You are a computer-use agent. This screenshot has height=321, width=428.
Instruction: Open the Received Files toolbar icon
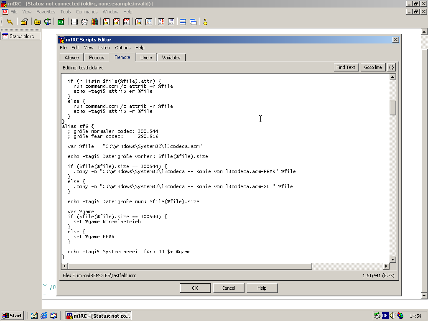pyautogui.click(x=139, y=22)
